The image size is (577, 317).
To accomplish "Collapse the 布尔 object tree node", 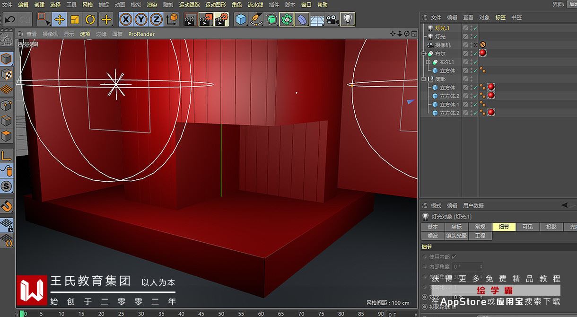I will coord(424,54).
